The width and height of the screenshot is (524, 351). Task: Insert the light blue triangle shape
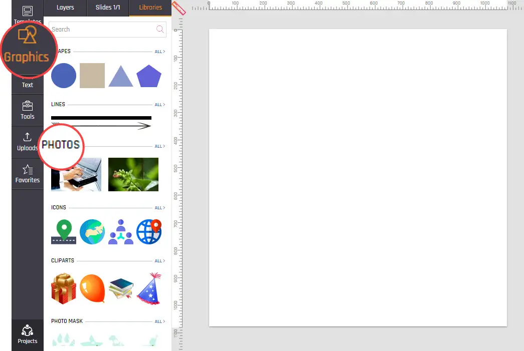point(121,76)
